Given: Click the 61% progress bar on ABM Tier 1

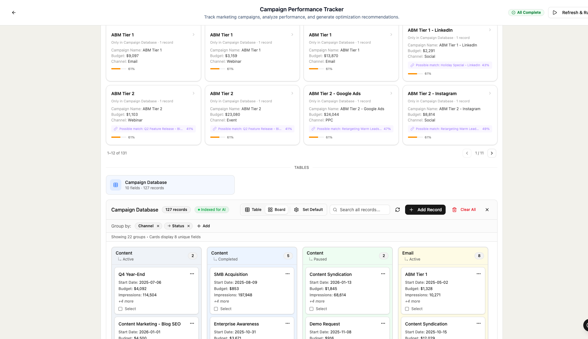Looking at the screenshot, I should point(118,69).
